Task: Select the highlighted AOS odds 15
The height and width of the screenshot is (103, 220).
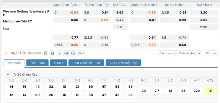Action: (x=210, y=91)
